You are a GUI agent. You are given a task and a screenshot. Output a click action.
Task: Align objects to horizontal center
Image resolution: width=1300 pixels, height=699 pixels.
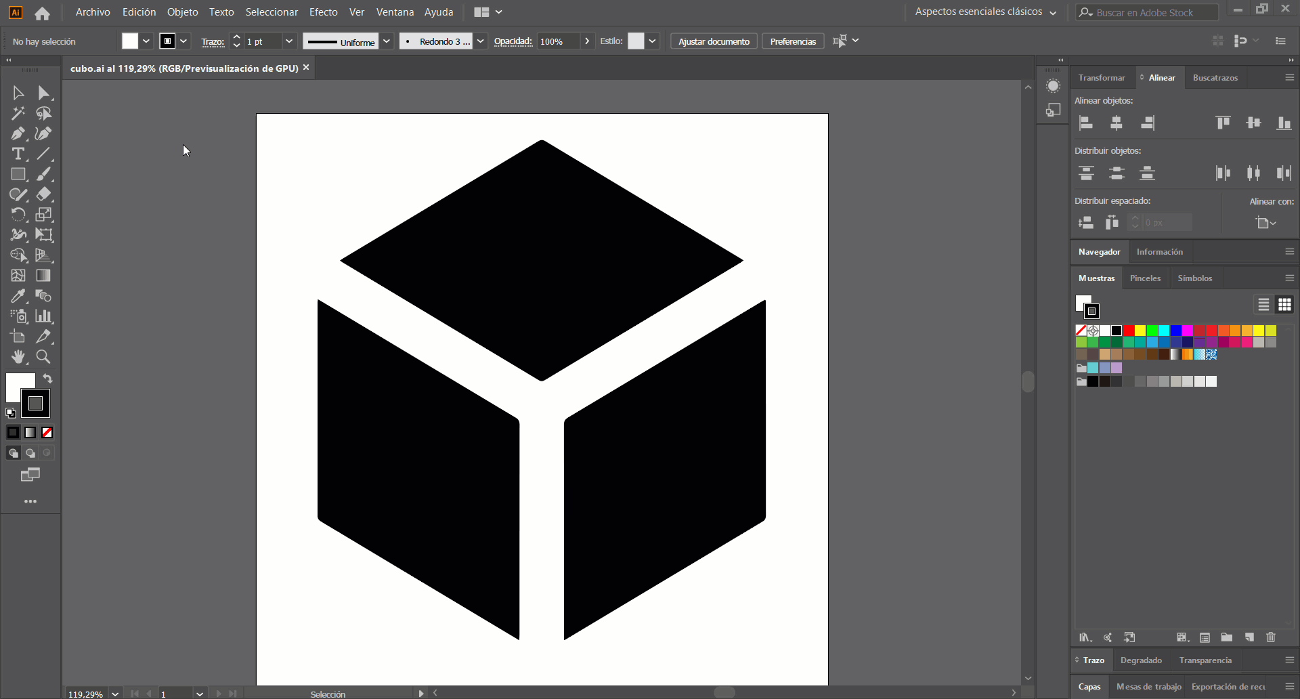pos(1117,123)
